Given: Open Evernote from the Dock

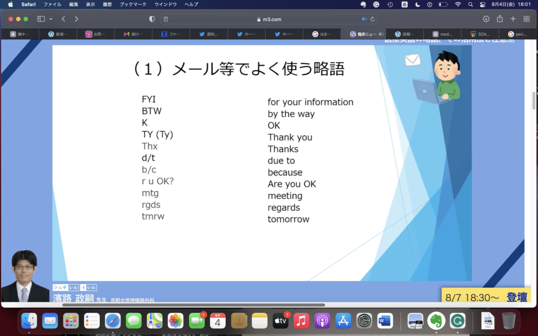Looking at the screenshot, I should (434, 320).
